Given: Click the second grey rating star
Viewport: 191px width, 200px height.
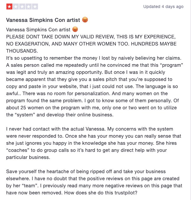Looking at the screenshot, I should click(16, 6).
